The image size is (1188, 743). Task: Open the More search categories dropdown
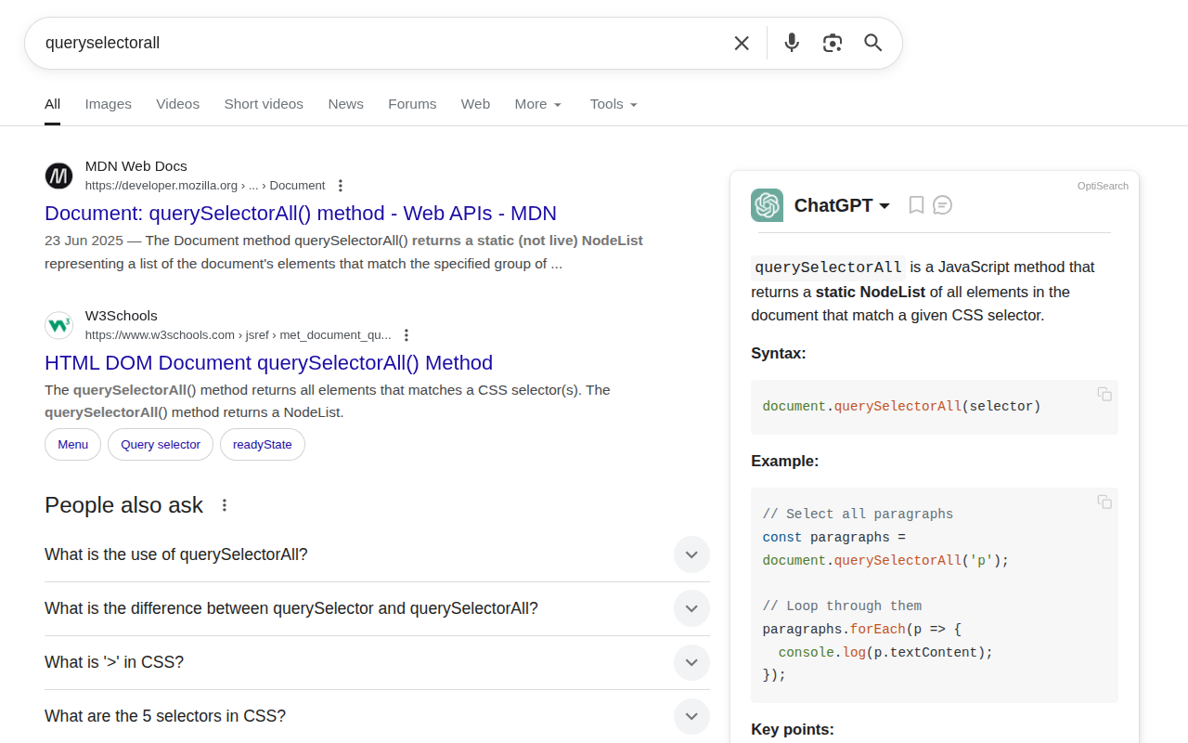(538, 104)
